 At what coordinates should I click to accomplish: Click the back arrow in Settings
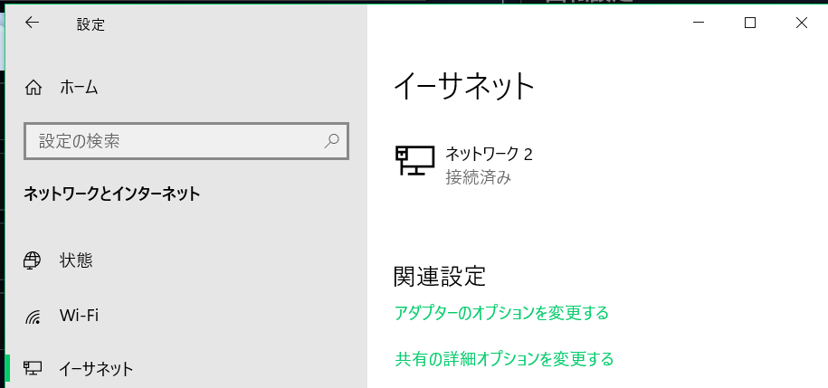[33, 24]
